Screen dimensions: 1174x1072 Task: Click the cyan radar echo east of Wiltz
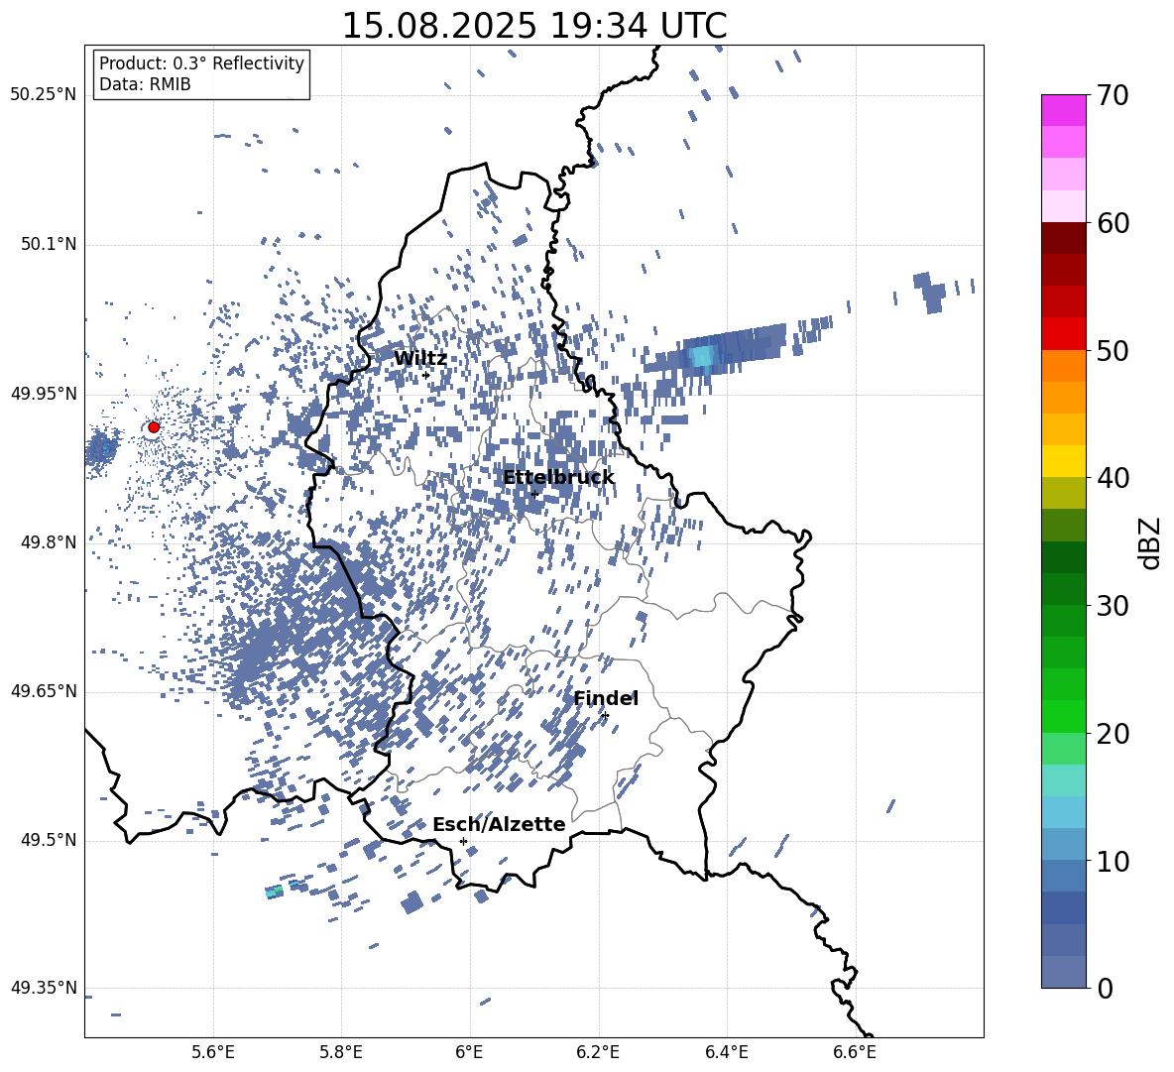point(702,356)
